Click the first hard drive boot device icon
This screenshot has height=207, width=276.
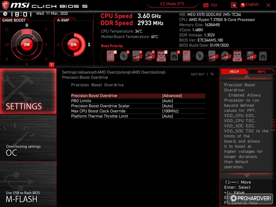click(111, 56)
